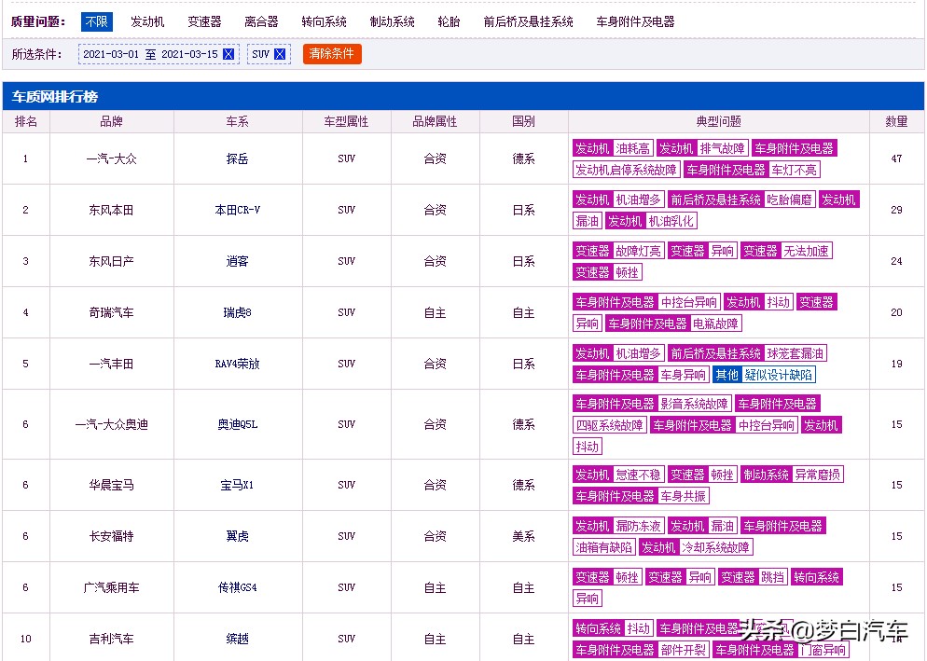Screen dimensions: 927x661
Task: Open the 缤越 series link
Action: click(237, 639)
